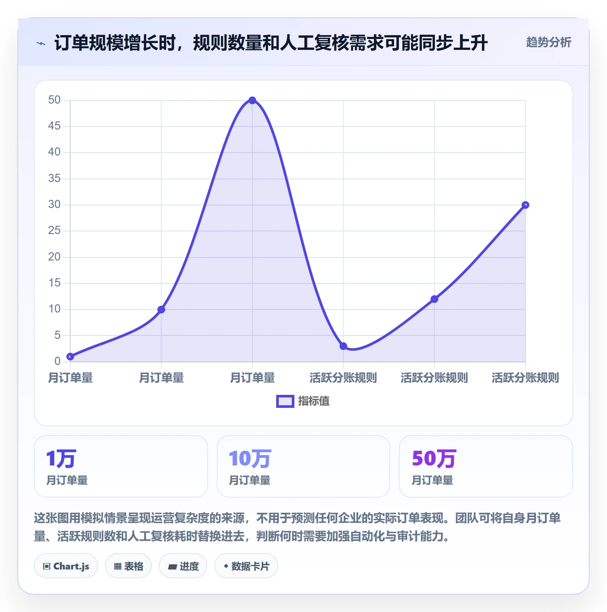
Task: Click the data point at value 3
Action: coord(343,346)
